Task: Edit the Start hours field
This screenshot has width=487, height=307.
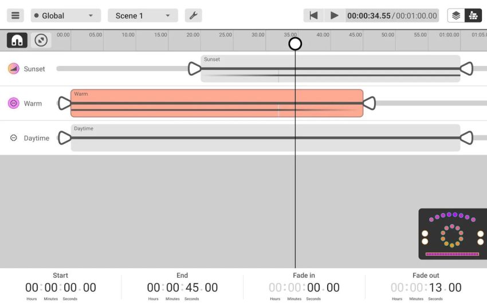Action: pos(32,288)
